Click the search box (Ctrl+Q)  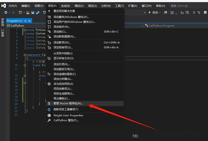[x=189, y=6]
